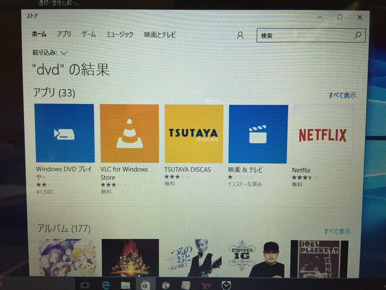Open the Windows DVD Player app tile
Viewport: 386px width, 290px height.
click(x=65, y=133)
